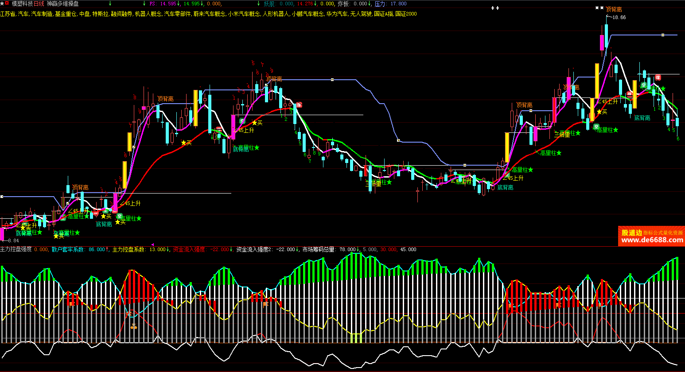Open the 国证2000 index tag
Screen dimensions: 685x372
(406, 14)
